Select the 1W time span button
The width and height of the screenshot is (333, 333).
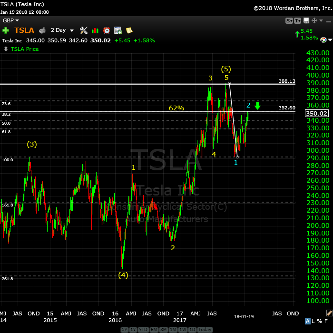pos(183,330)
